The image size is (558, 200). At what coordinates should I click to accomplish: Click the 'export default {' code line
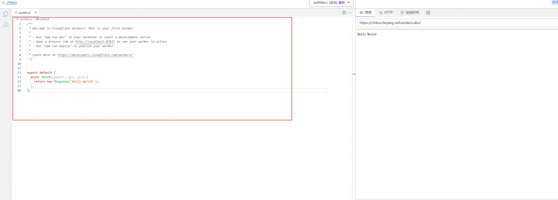[x=41, y=72]
